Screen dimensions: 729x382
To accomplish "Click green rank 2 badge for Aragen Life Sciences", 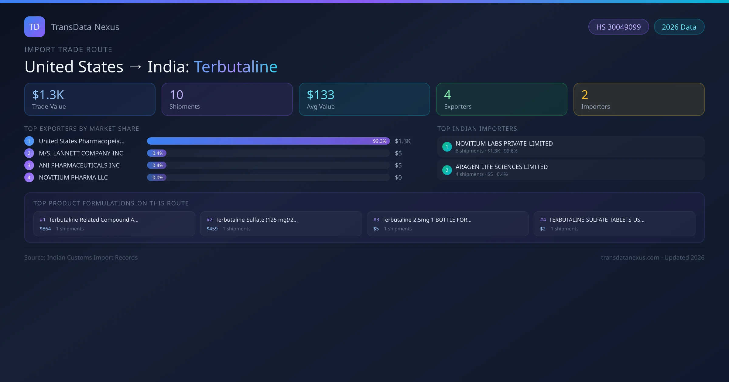I will pos(447,170).
